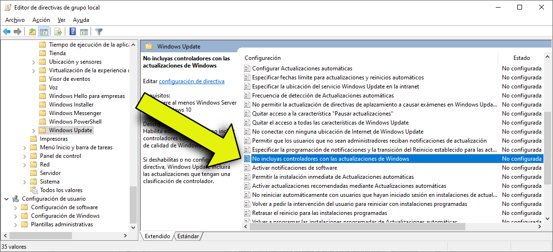The height and width of the screenshot is (252, 553).
Task: Select Windows Hello para empresas in tree
Action: pyautogui.click(x=87, y=96)
